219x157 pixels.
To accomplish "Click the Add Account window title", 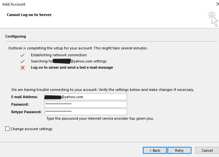I will [x=14, y=4].
